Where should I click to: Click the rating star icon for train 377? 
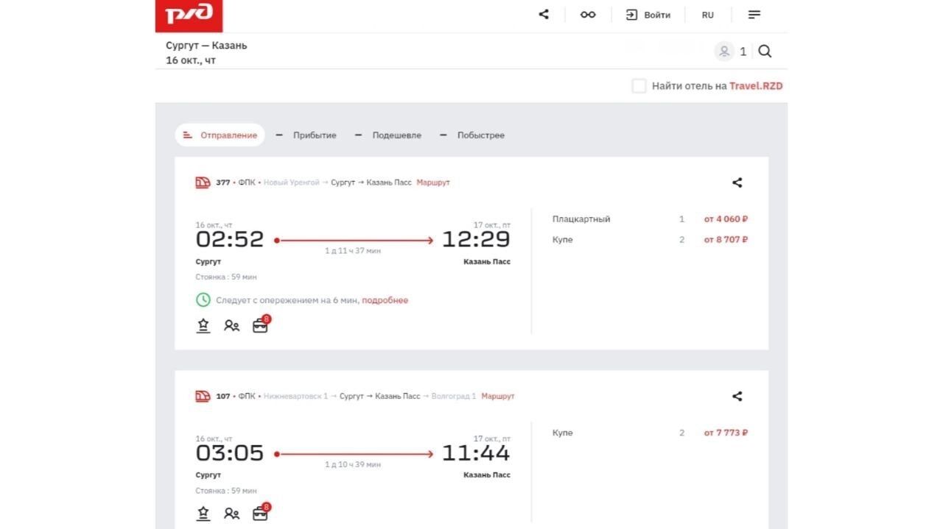pos(203,326)
